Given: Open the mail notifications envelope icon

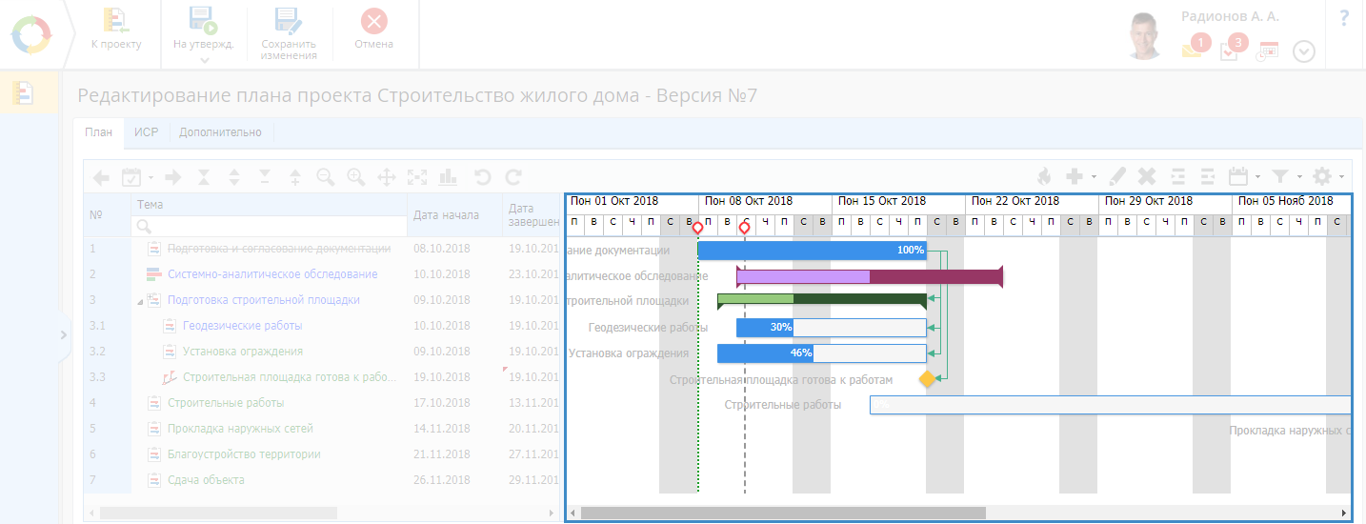Looking at the screenshot, I should point(1192,50).
